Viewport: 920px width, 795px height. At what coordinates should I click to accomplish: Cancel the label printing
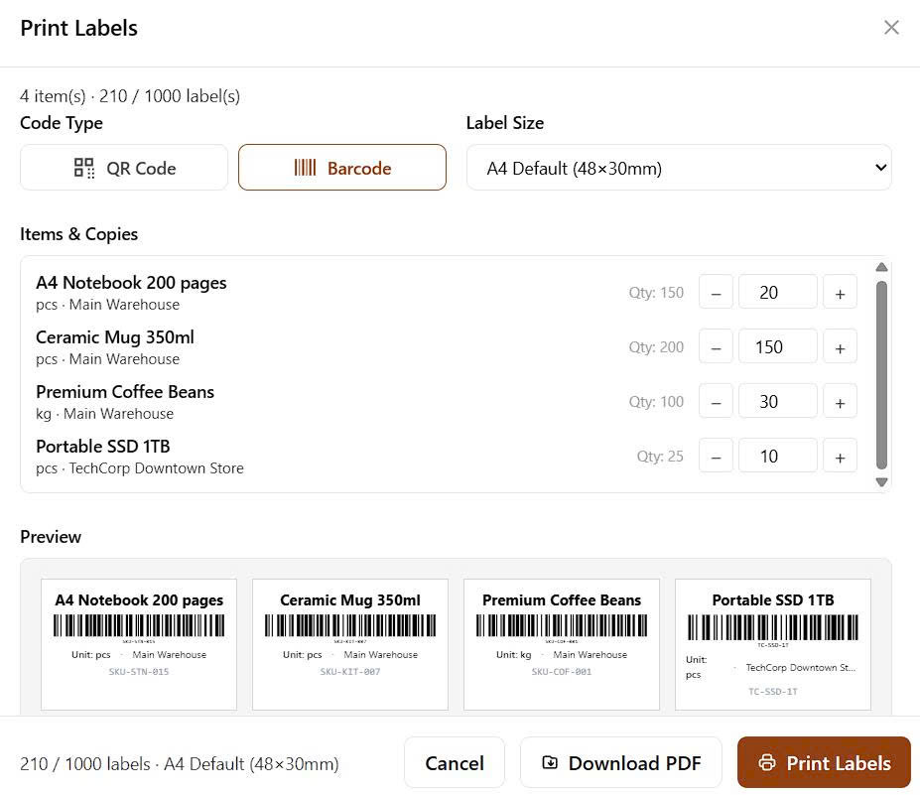[455, 762]
